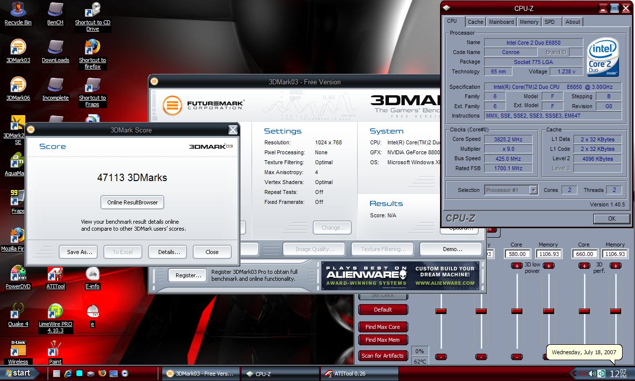Launch Windows Media Player from quick launch
635x381 pixels.
coord(125,374)
